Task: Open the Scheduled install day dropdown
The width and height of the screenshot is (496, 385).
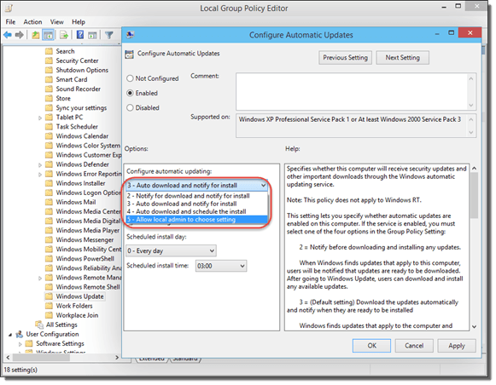Action: 171,251
